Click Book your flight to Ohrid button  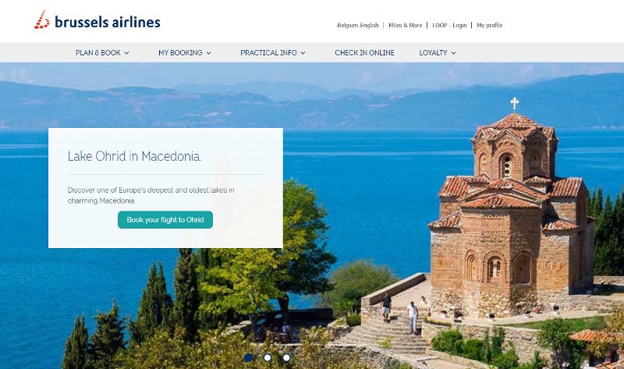pyautogui.click(x=165, y=220)
